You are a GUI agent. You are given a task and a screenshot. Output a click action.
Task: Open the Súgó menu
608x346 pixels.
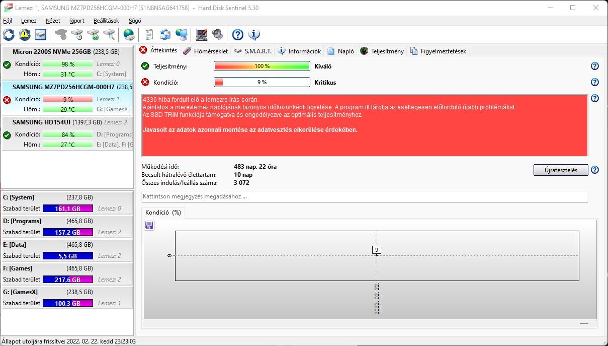(135, 21)
